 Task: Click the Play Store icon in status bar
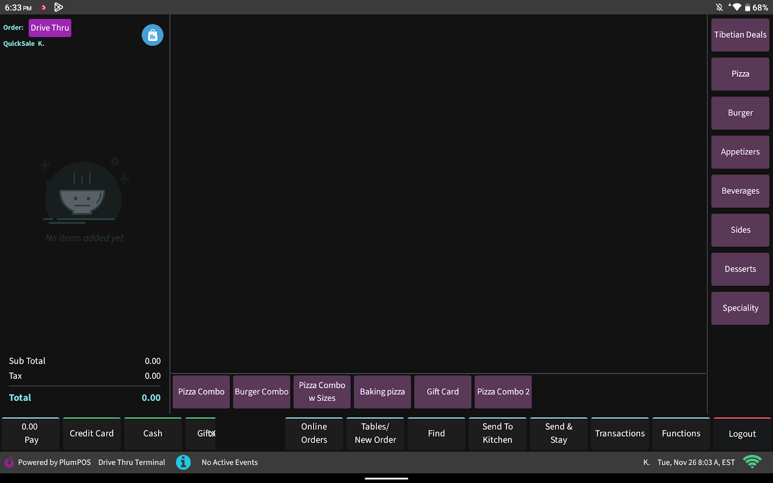[x=58, y=7]
